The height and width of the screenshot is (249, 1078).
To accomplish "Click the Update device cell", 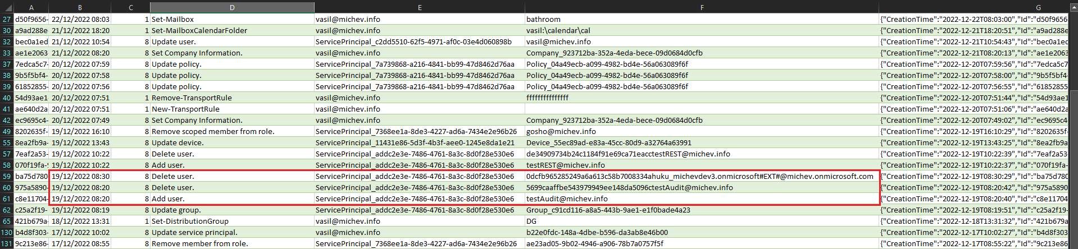I will [178, 142].
